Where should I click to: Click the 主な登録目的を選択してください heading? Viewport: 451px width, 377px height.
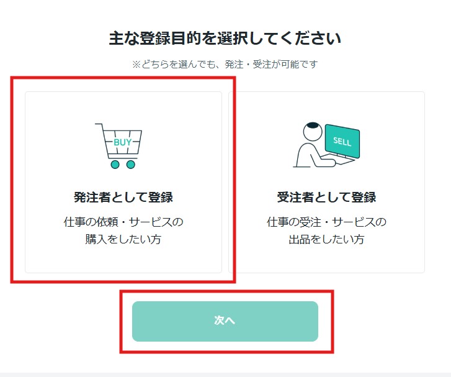click(225, 38)
